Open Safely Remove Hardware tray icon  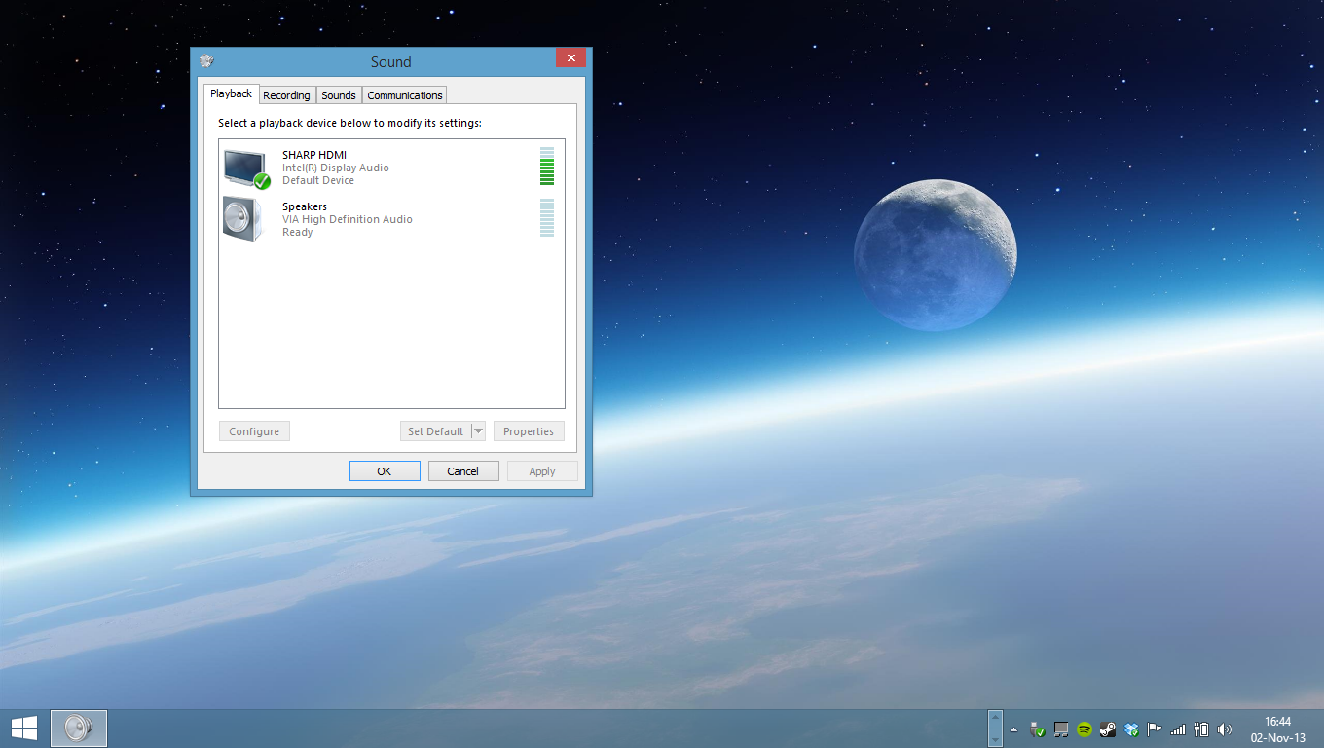click(x=1038, y=729)
